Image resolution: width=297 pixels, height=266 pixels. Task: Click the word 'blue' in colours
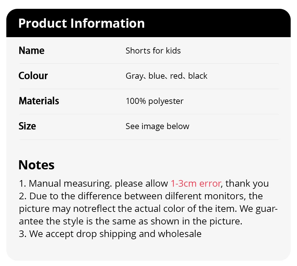pos(156,76)
